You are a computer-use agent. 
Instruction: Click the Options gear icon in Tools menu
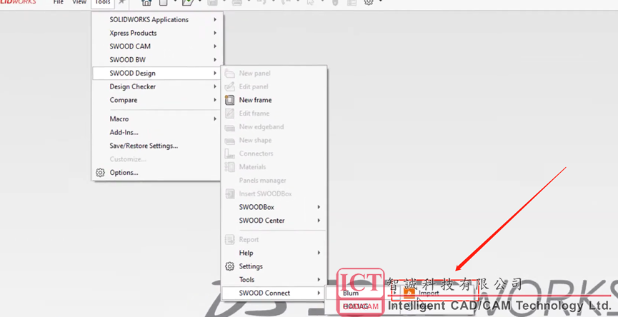[100, 173]
